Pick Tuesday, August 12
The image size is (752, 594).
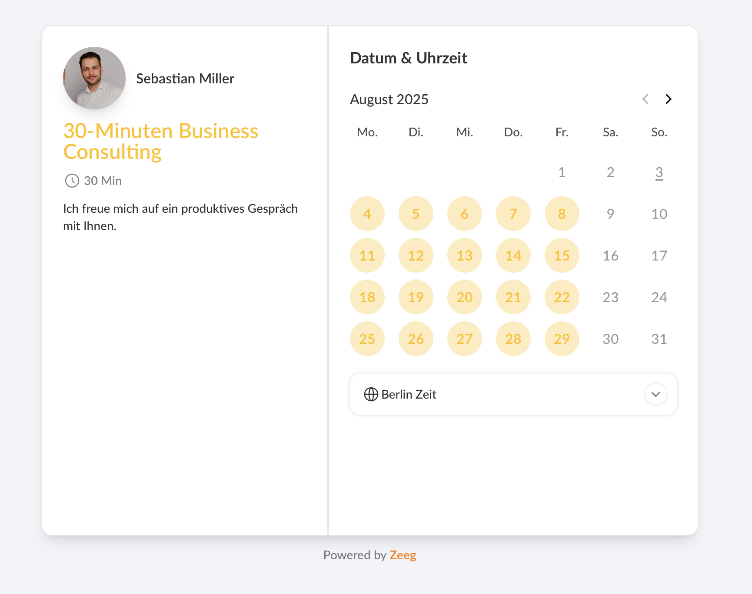pos(416,255)
